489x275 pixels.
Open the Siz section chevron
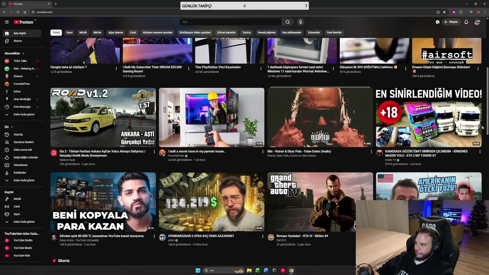12,127
